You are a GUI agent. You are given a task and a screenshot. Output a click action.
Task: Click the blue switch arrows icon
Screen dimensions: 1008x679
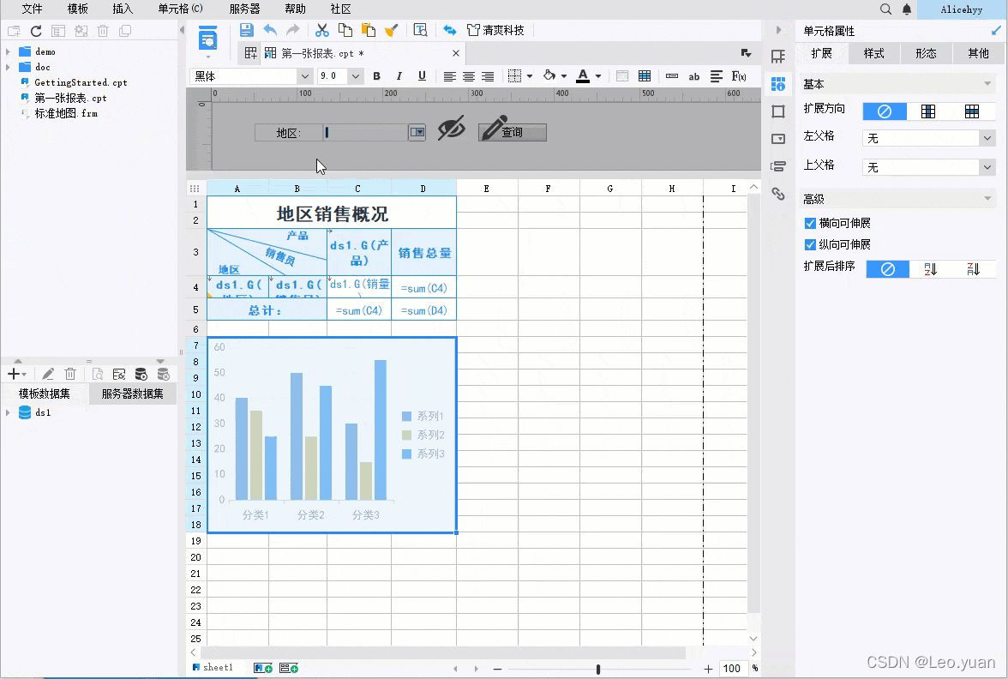pos(450,29)
